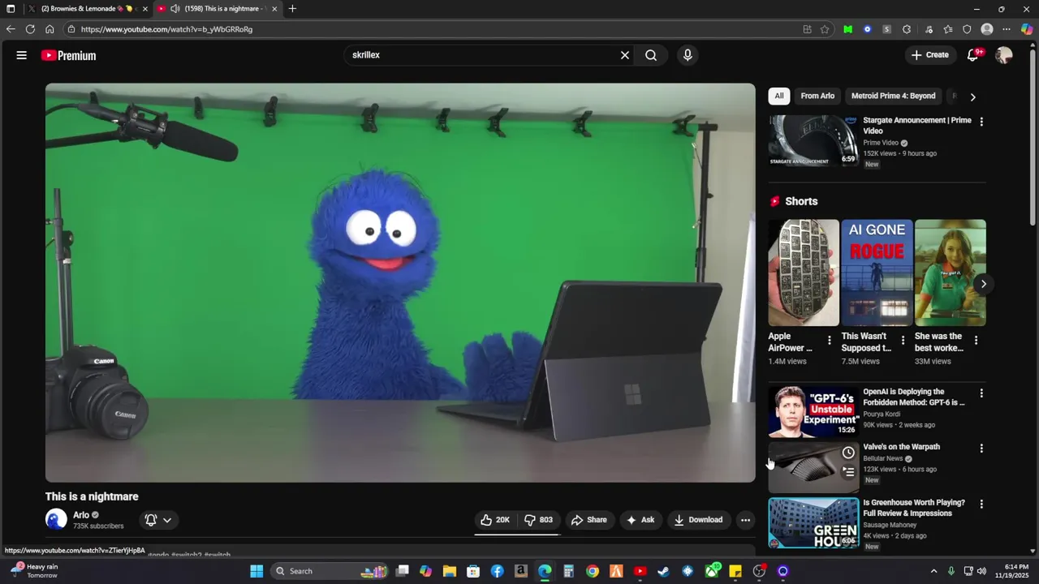Toggle Arlo notification bell setting
Screen dimensions: 1039x584
pos(151,520)
